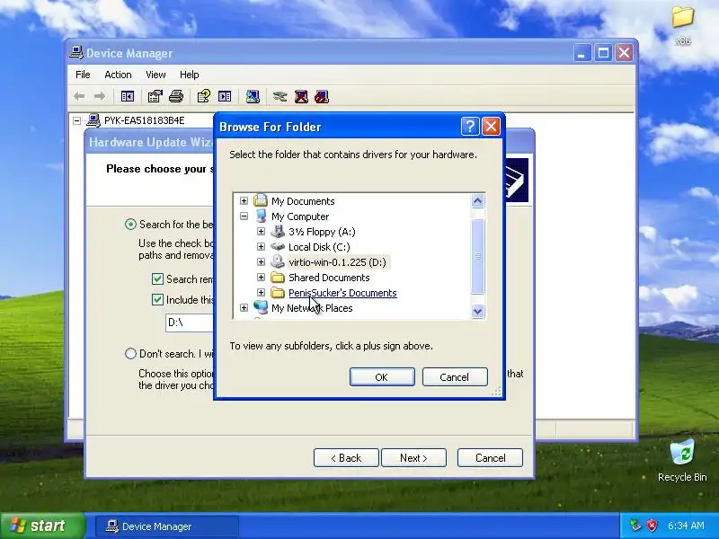Click the 'PYK-EA518183B4E' computer name label
The image size is (719, 539).
pos(144,120)
